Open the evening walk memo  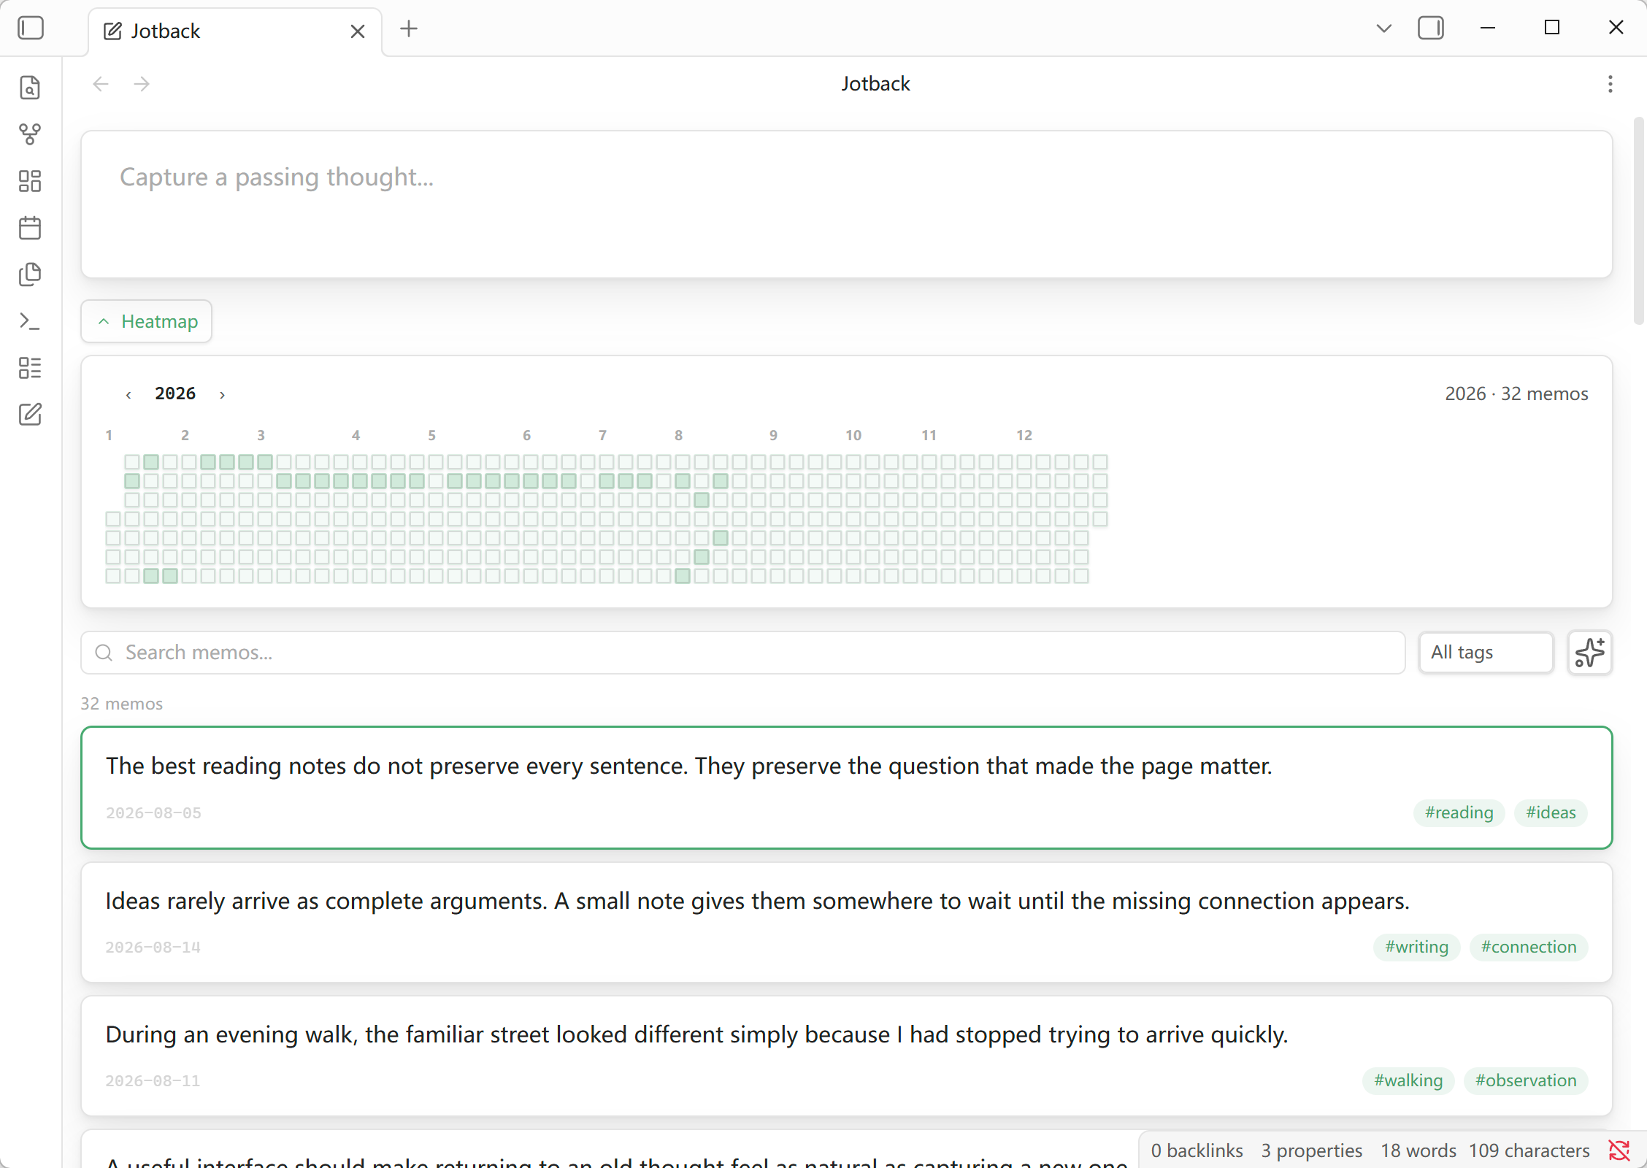pos(847,1056)
